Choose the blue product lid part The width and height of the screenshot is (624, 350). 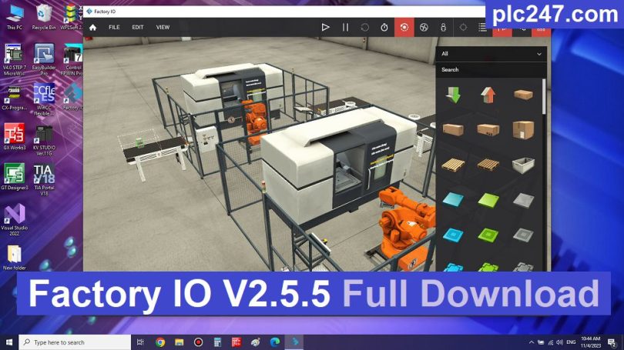point(453,235)
